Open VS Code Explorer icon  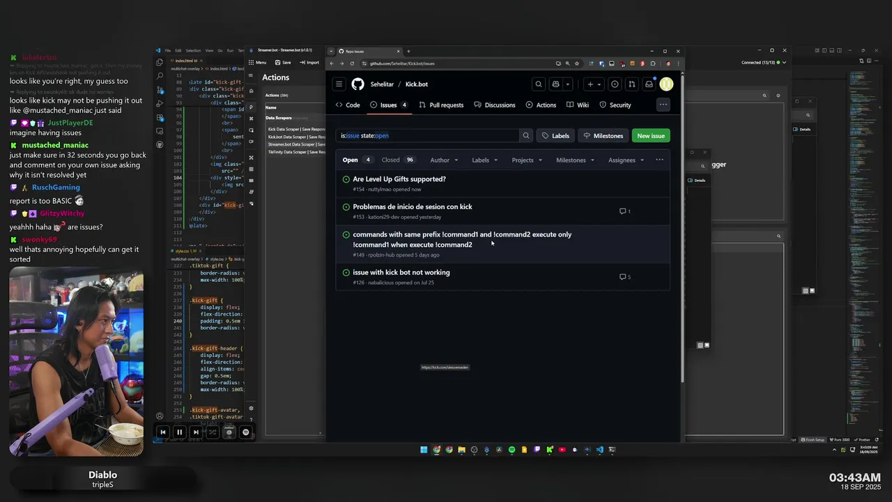(160, 62)
